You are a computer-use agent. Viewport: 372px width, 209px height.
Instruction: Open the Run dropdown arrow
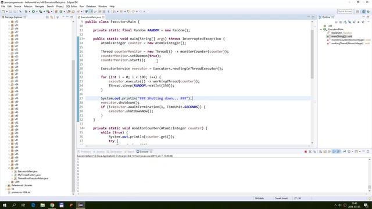click(37, 12)
